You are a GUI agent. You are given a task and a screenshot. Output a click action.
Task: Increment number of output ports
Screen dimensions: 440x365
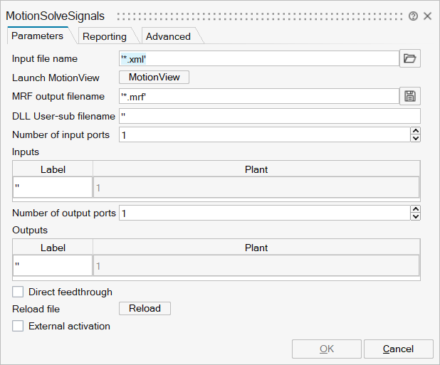[x=416, y=209]
